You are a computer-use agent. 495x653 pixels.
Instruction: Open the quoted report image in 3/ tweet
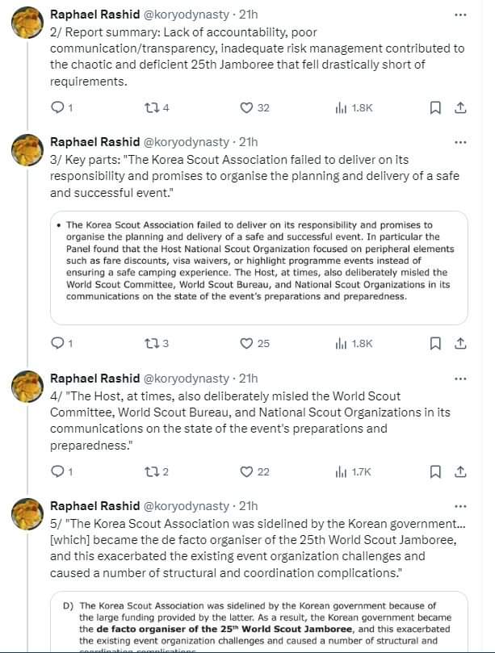tap(258, 268)
